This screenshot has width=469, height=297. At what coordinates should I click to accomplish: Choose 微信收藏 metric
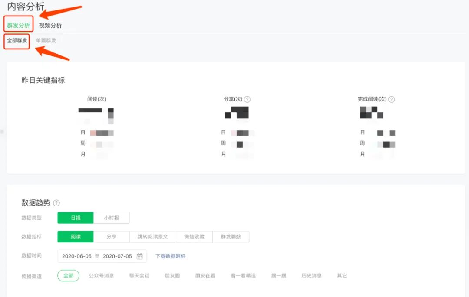coord(195,237)
